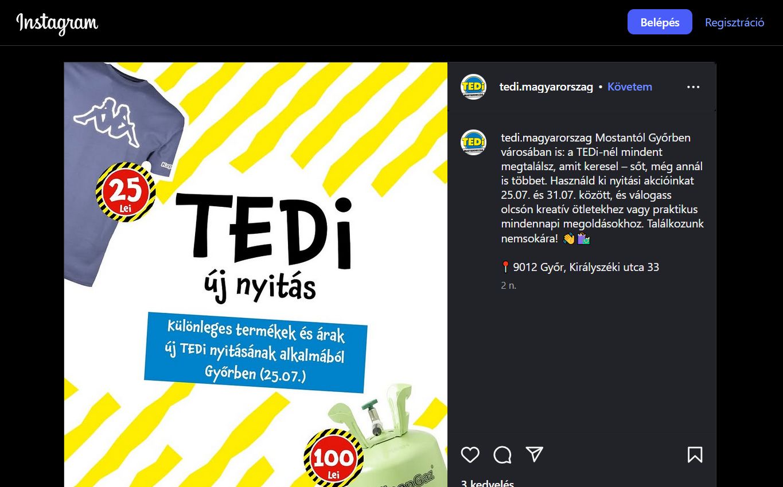The width and height of the screenshot is (783, 487).
Task: Follow the account via Követem
Action: pos(630,87)
